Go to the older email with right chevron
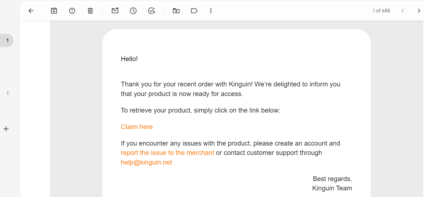The height and width of the screenshot is (197, 424). [419, 11]
